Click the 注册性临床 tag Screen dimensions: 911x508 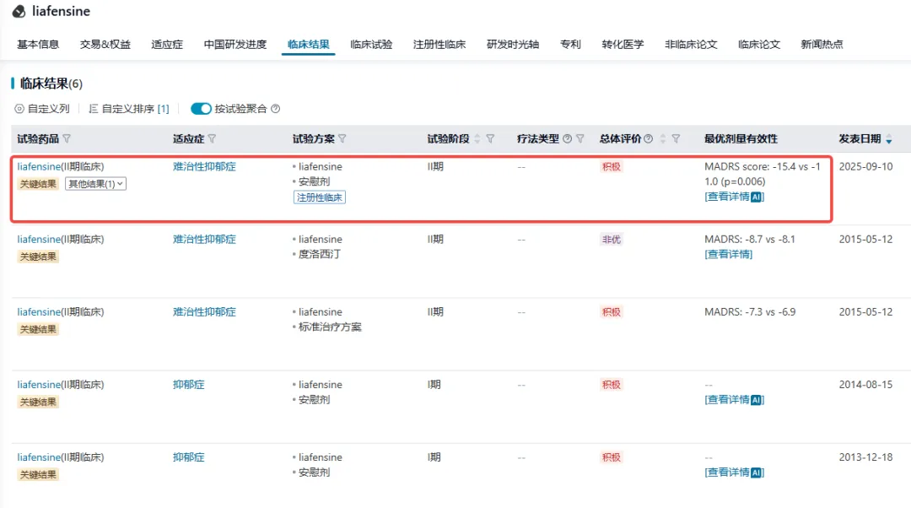pyautogui.click(x=320, y=197)
